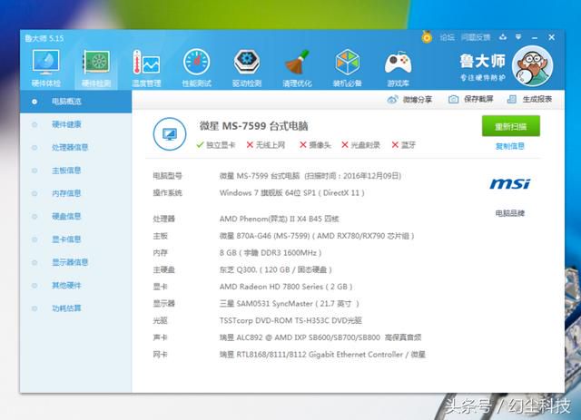Open 论坛 forum link

point(448,37)
